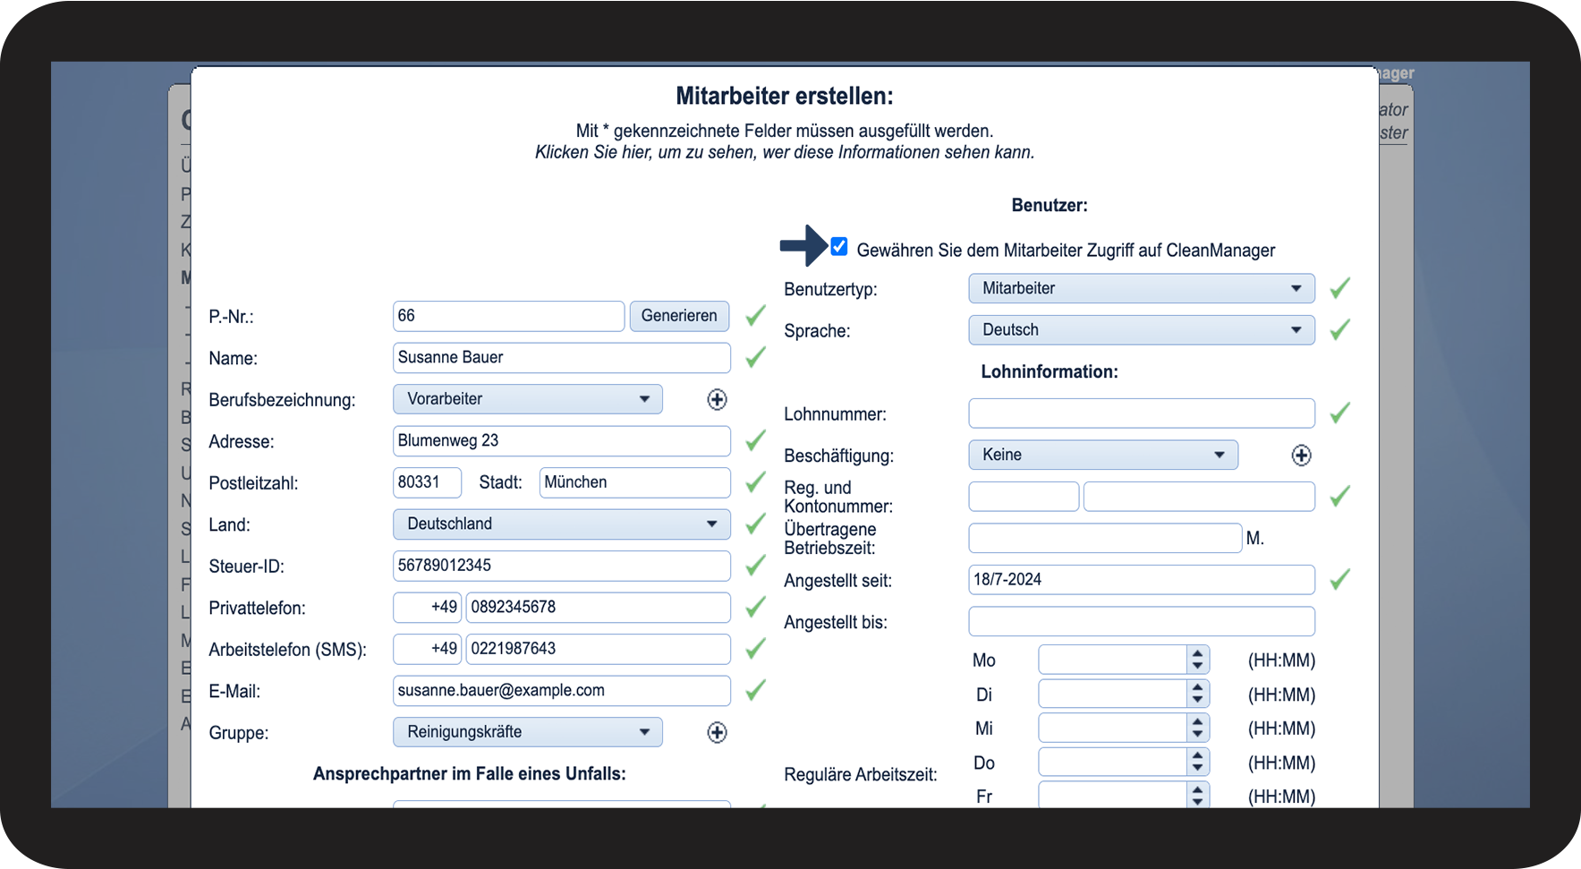Click the Mo working hours stepper arrows

[x=1197, y=660]
